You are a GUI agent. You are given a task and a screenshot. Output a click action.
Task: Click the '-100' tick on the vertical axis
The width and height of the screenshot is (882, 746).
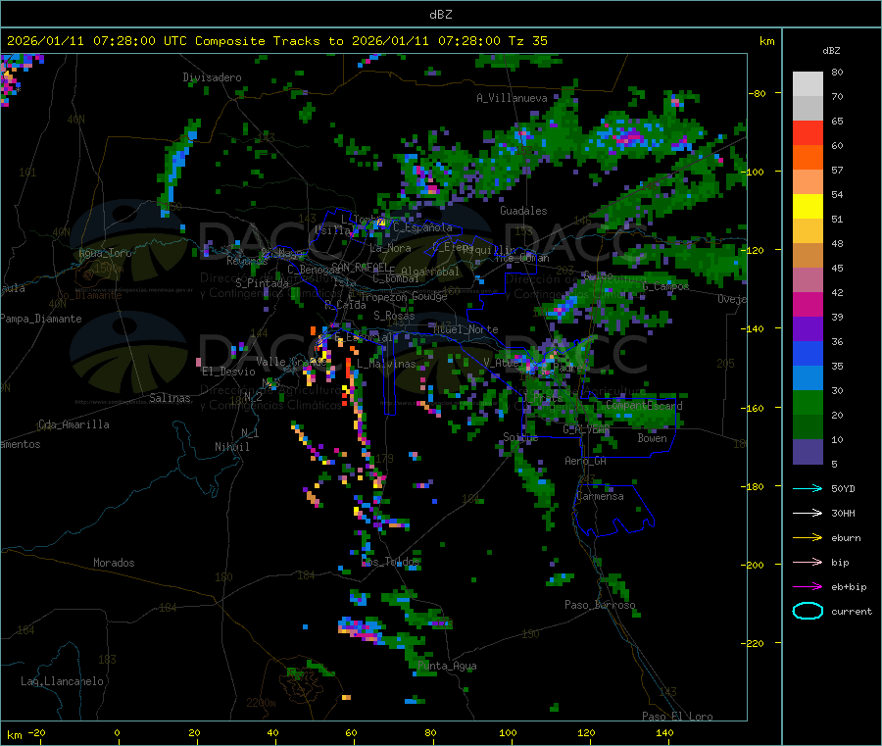coord(754,172)
